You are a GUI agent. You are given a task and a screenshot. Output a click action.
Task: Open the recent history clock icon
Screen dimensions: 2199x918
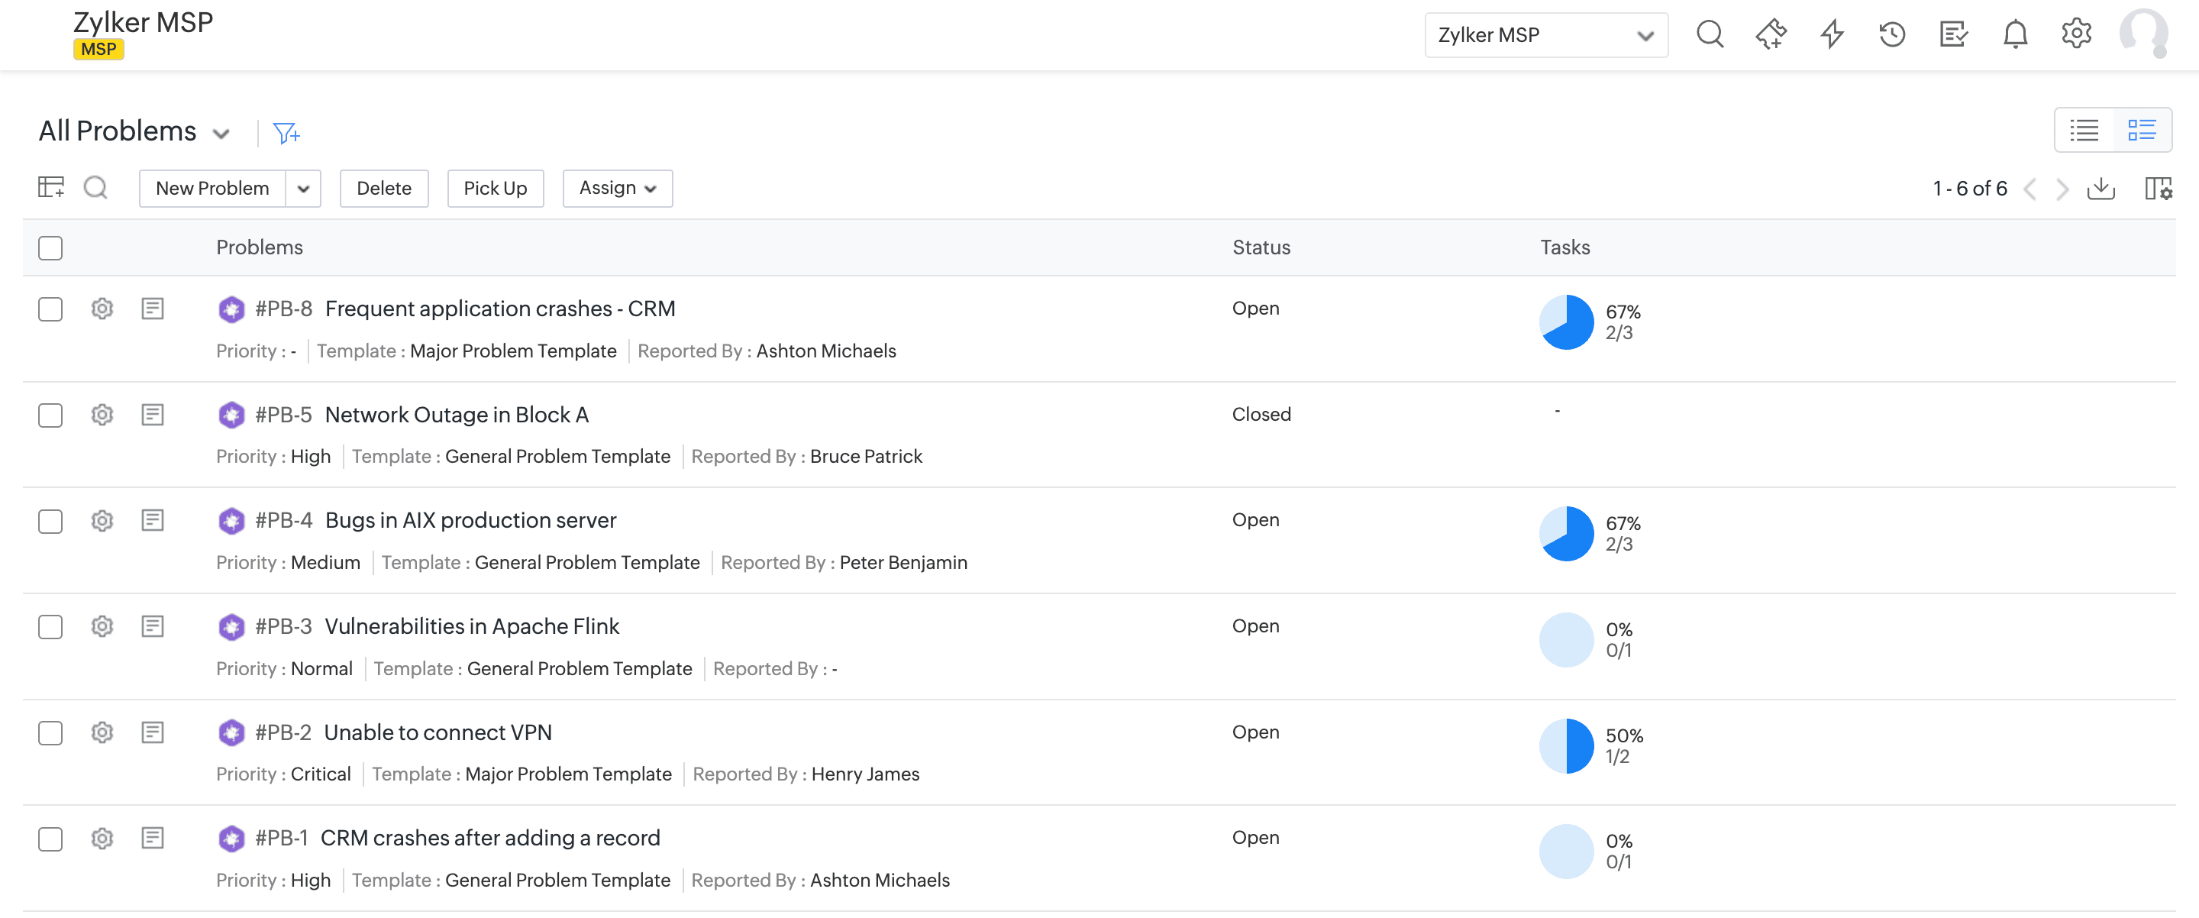point(1892,34)
